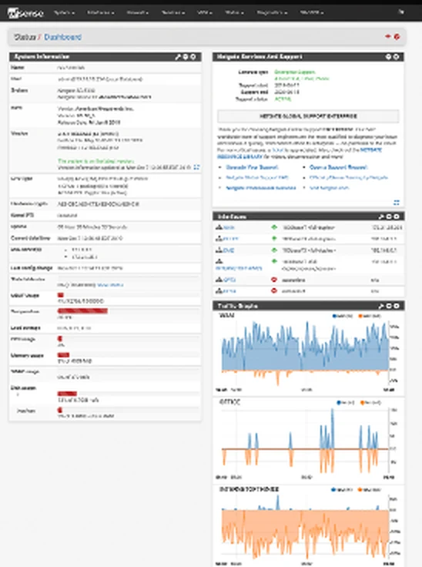Collapse the Traffic Graphs widget
422x567 pixels.
[389, 306]
